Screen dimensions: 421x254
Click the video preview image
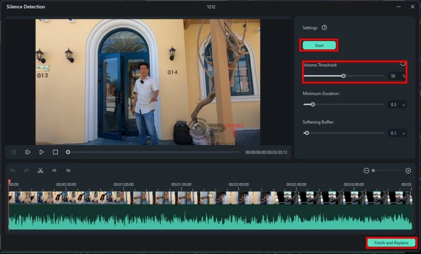148,82
